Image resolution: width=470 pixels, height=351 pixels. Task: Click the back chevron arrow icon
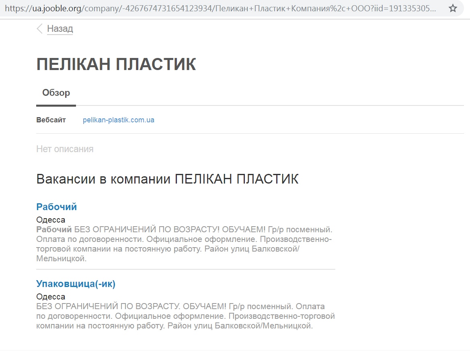(39, 29)
